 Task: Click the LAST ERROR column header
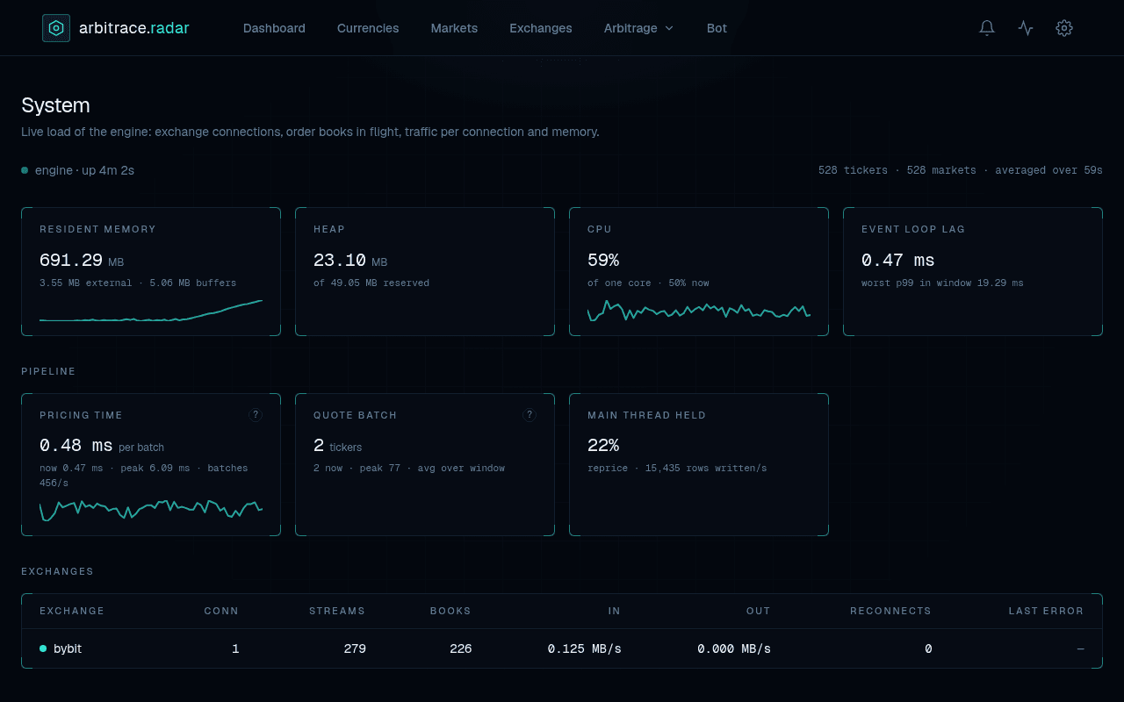tap(1046, 611)
